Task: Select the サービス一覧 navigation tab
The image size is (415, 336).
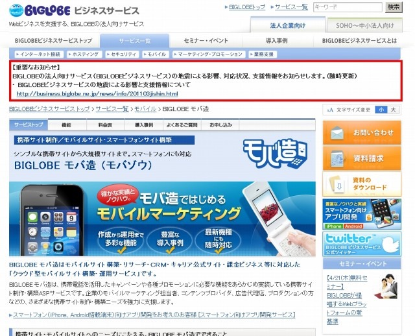Action: (x=134, y=41)
